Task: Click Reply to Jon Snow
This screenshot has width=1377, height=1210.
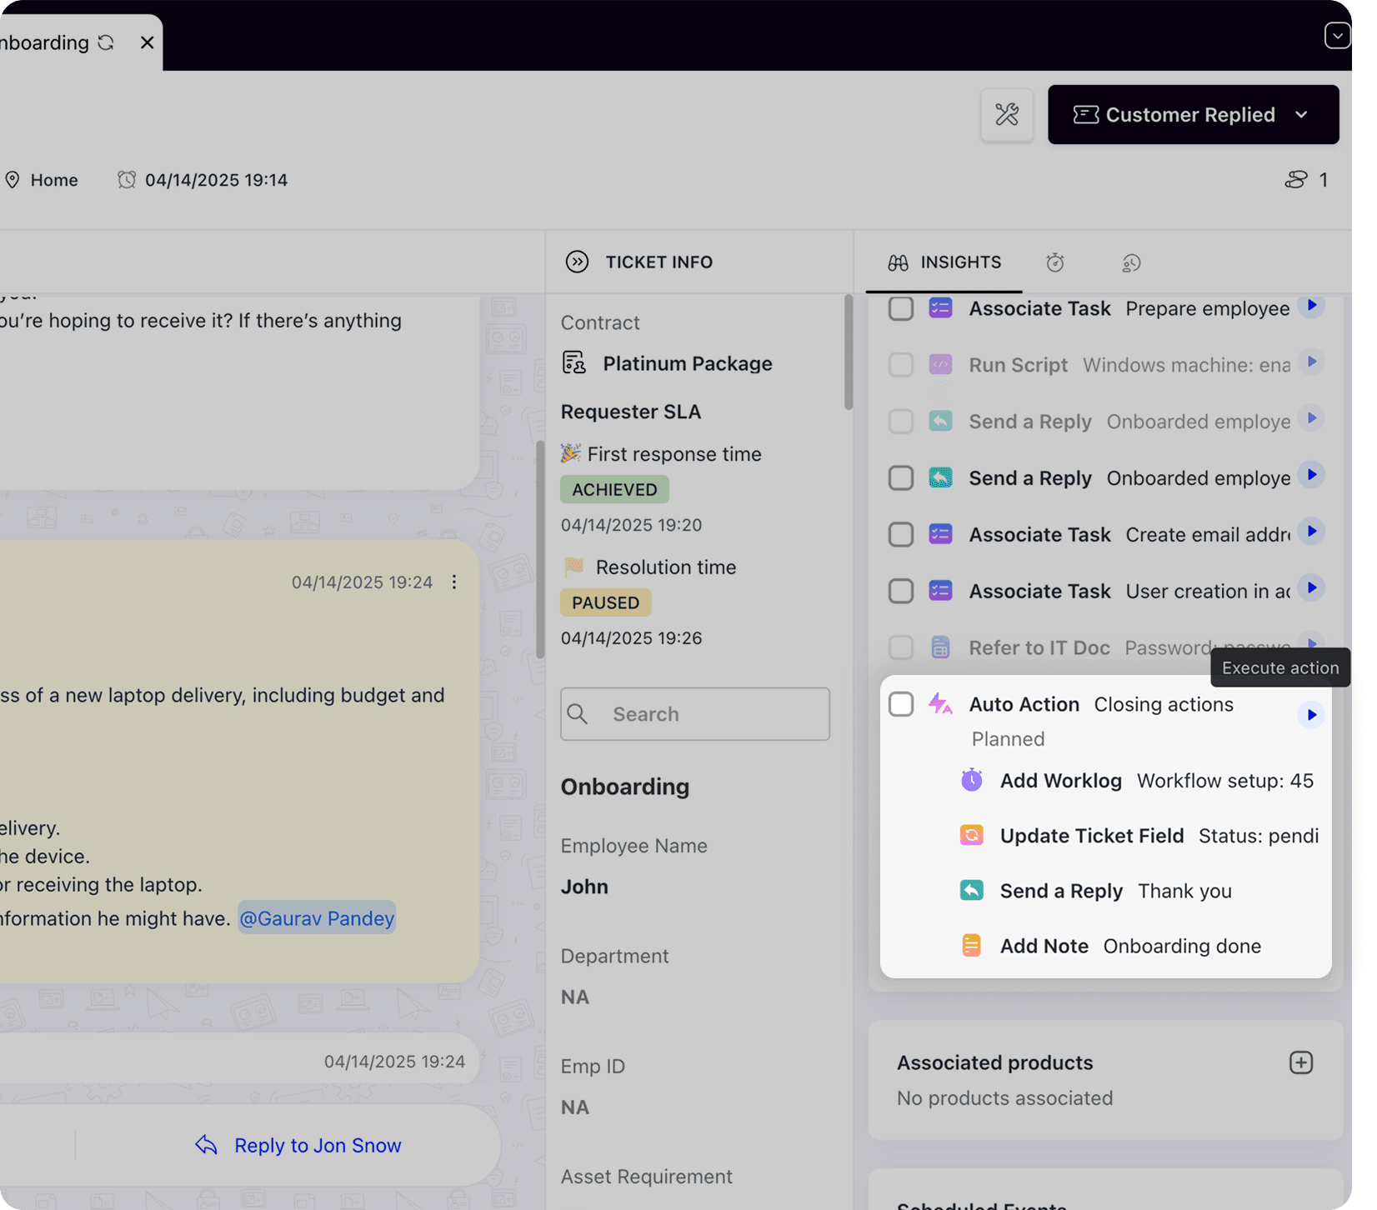Action: pos(298,1146)
